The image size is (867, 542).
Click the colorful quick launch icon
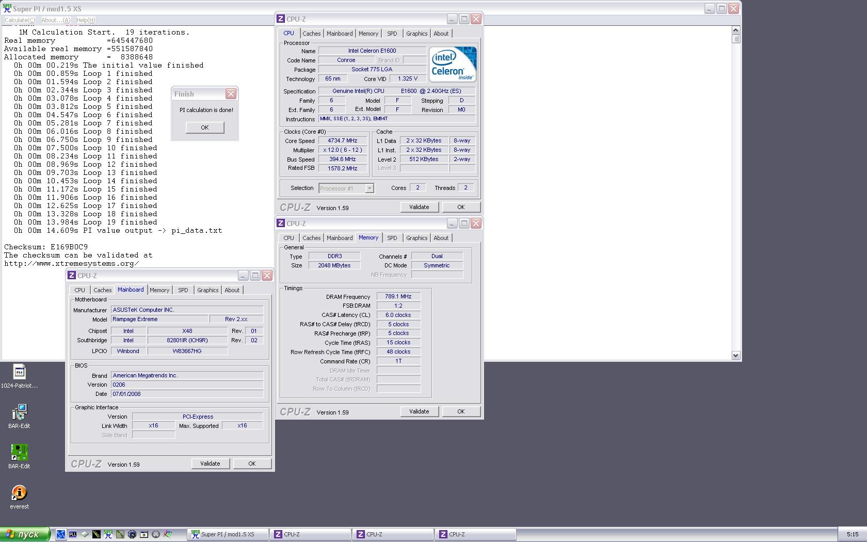(168, 534)
